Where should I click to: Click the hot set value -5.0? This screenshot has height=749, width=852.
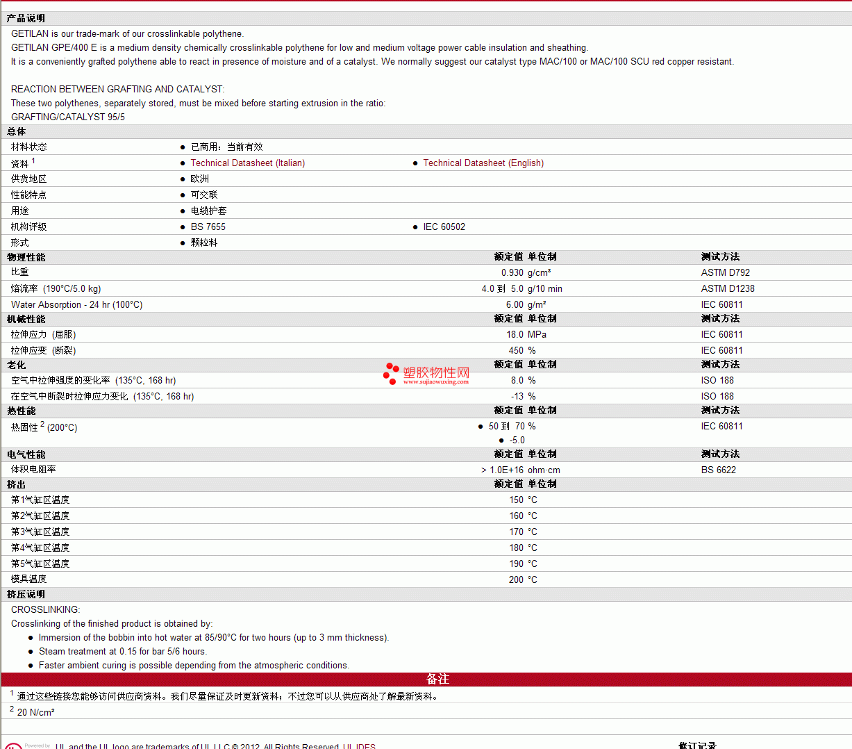tap(517, 441)
